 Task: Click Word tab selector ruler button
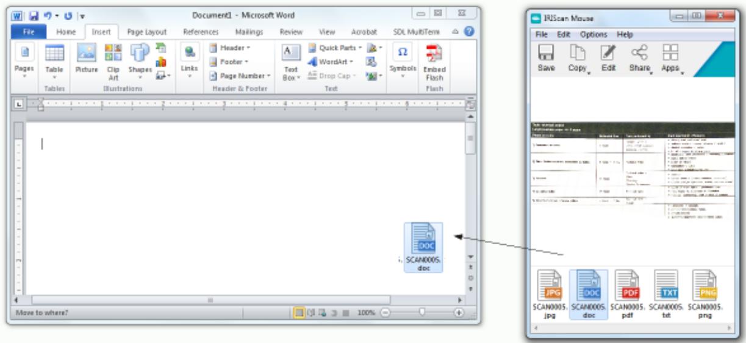click(18, 105)
